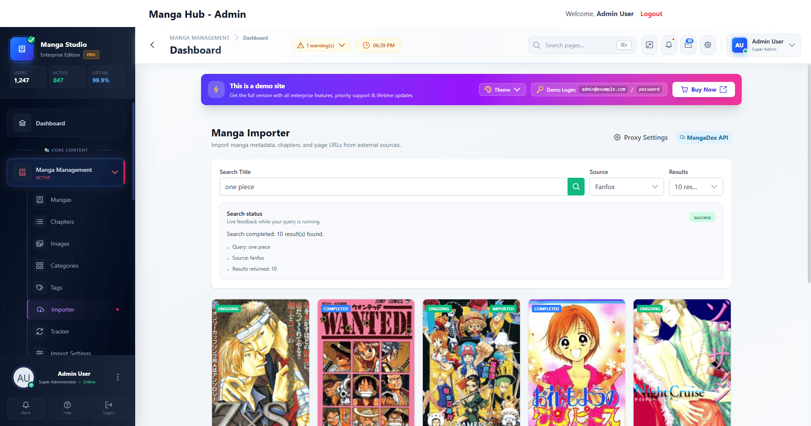Click the Manga Studio logo icon

tap(22, 49)
